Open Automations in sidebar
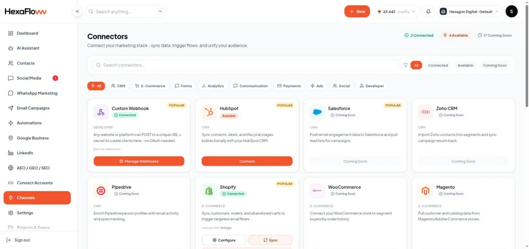This screenshot has height=249, width=529. tap(37, 123)
